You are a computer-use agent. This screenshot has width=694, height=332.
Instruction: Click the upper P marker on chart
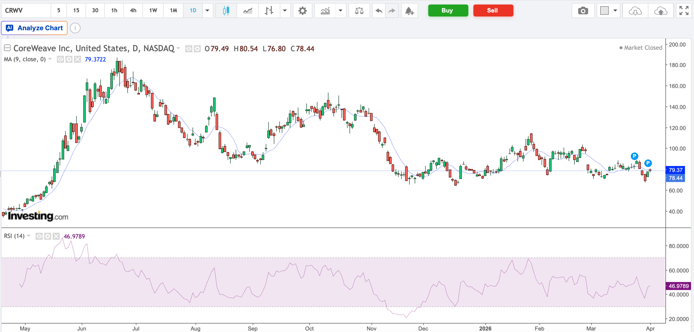(634, 156)
